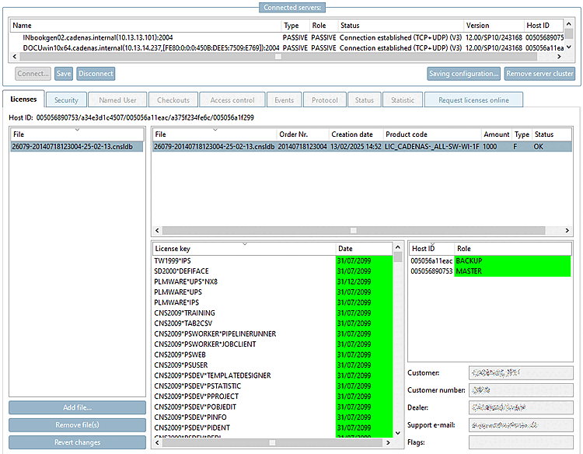Open Saving configuration dialog
This screenshot has height=454, width=583.
click(463, 74)
